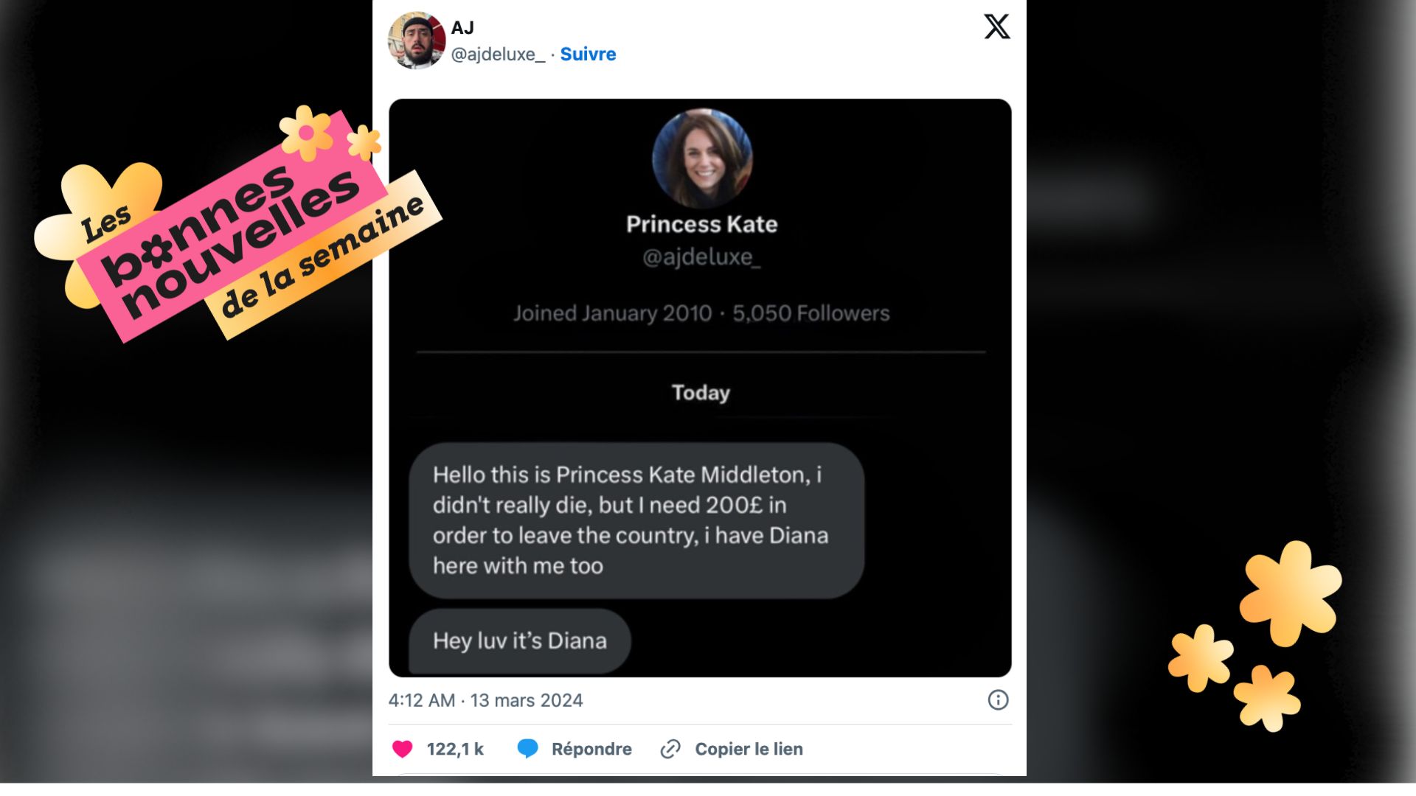Open the tweet info circle icon
1416x796 pixels.
pos(998,700)
